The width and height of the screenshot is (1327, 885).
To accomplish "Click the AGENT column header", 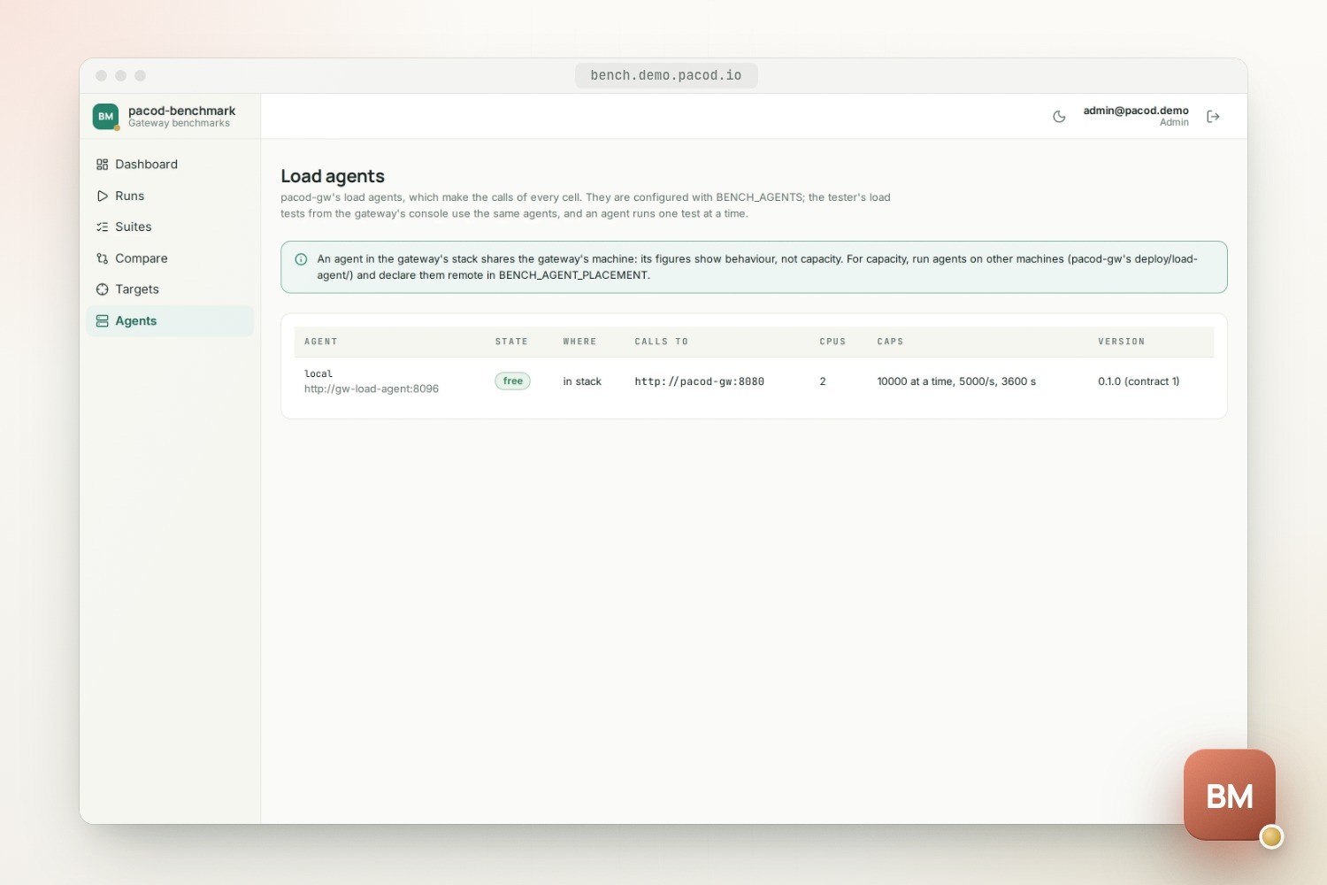I will coord(320,342).
